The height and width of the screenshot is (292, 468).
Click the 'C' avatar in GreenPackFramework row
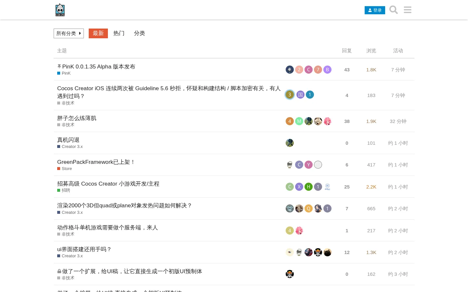(299, 164)
